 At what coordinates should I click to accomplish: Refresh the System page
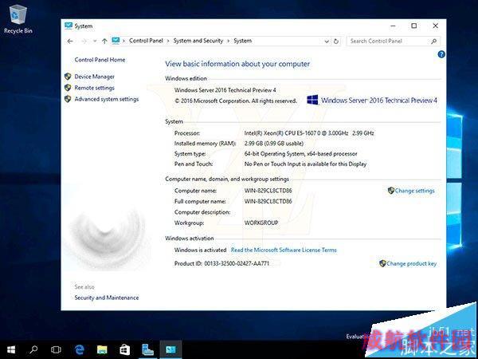(336, 41)
